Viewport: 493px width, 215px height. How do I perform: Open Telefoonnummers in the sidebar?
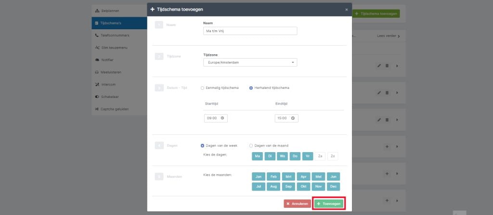[119, 36]
